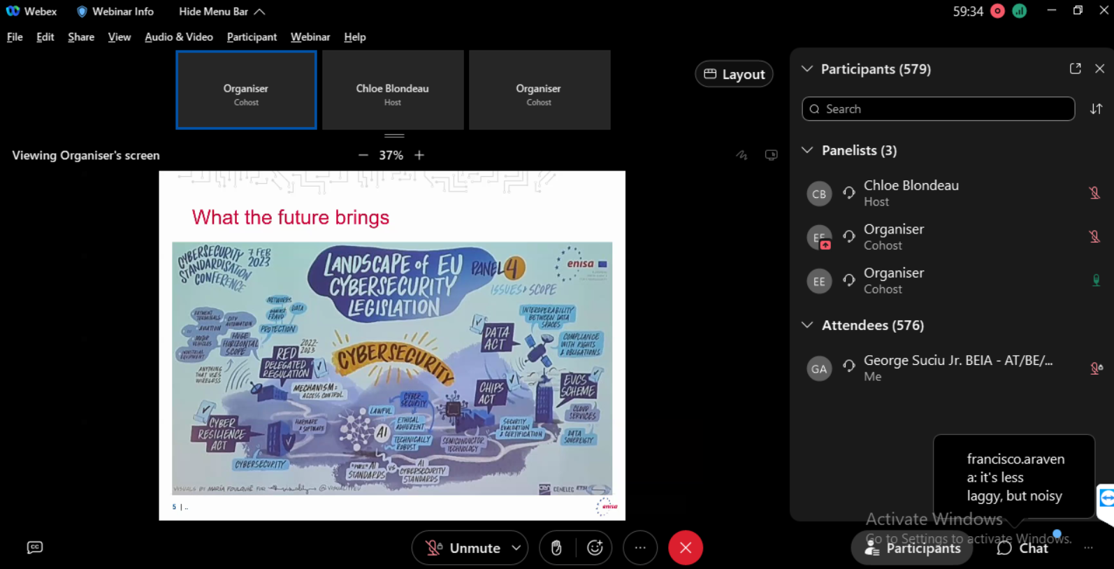Open the Webinar menu
The image size is (1114, 569).
click(310, 37)
